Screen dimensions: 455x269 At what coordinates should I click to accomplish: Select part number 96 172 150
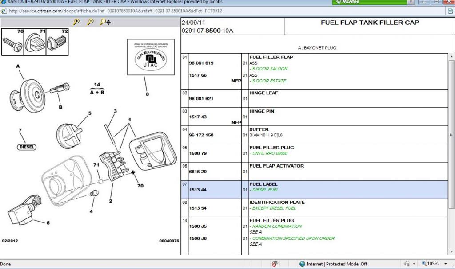click(x=201, y=135)
